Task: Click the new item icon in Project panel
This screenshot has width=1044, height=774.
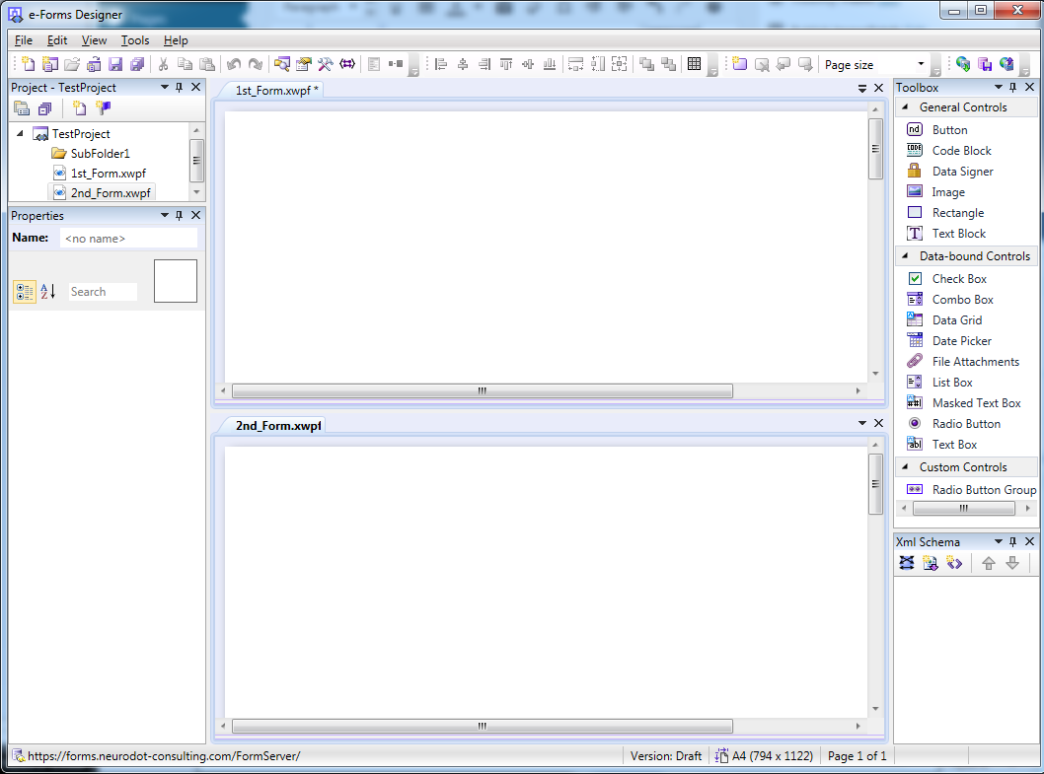Action: click(79, 107)
